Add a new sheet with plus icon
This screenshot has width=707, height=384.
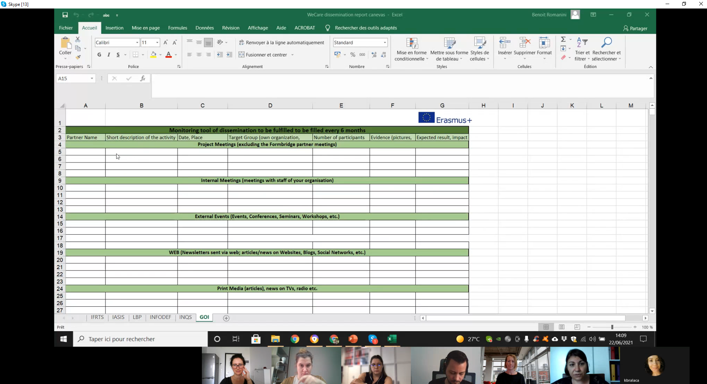click(x=226, y=318)
